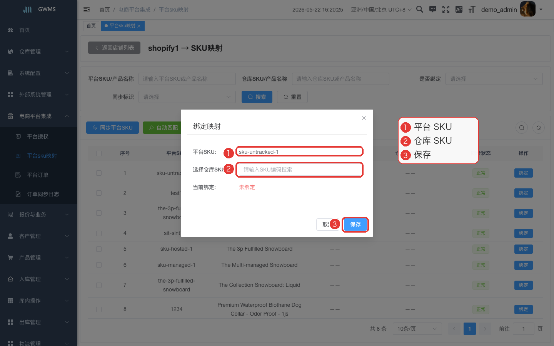
Task: Click the demo_admin avatar picture
Action: coord(528,9)
